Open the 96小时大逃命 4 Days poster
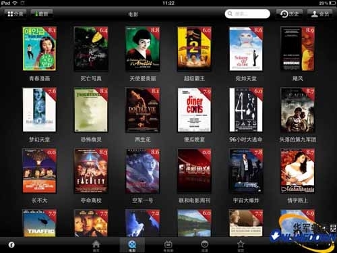Viewport: 337px width, 253px height. point(246,110)
